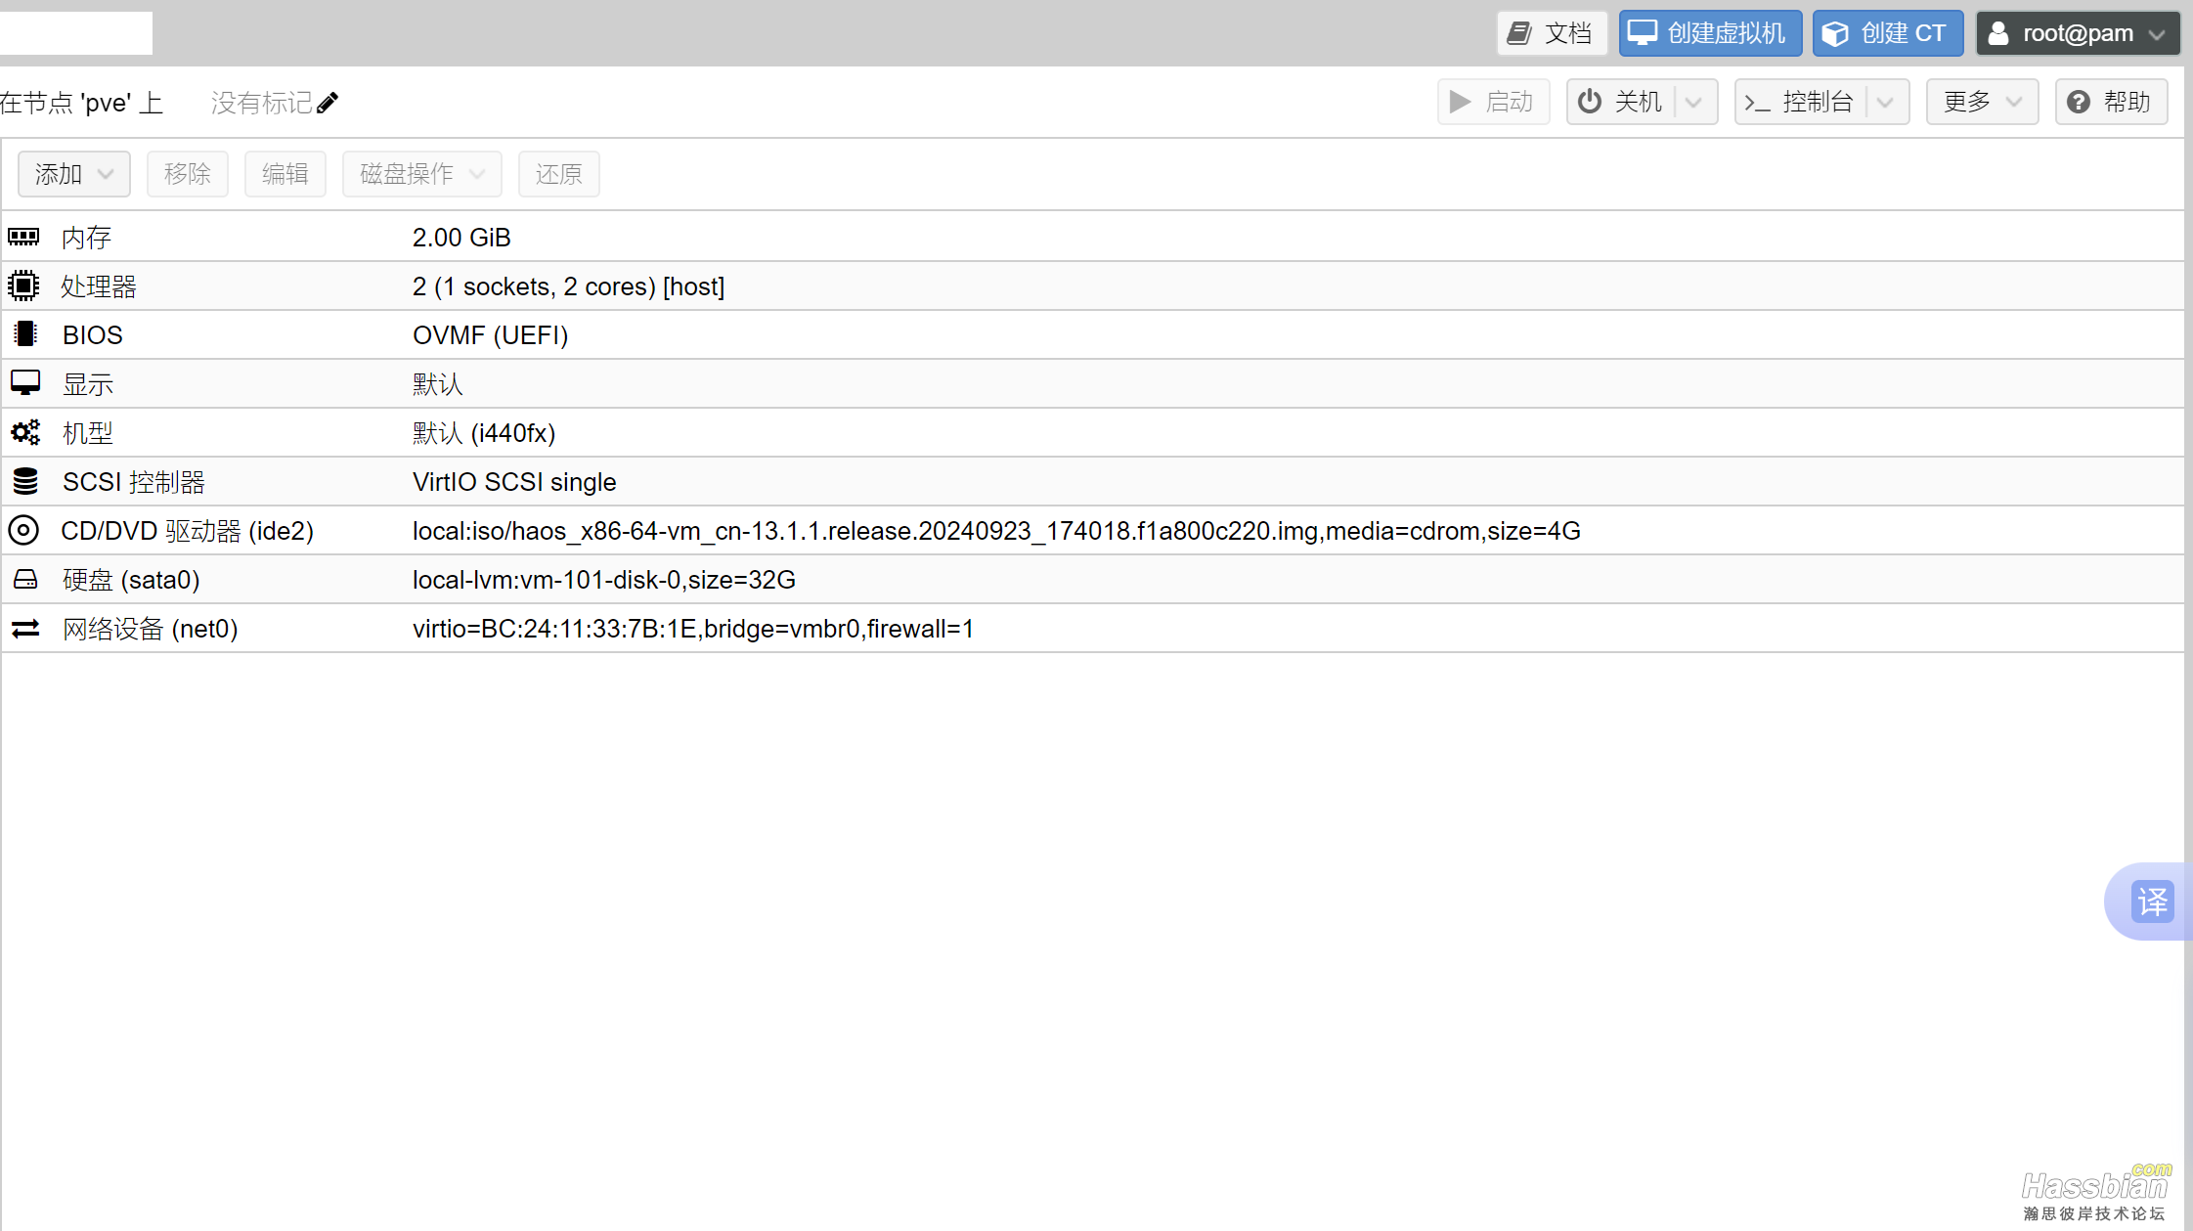Click the floating translate widget icon

(2152, 901)
